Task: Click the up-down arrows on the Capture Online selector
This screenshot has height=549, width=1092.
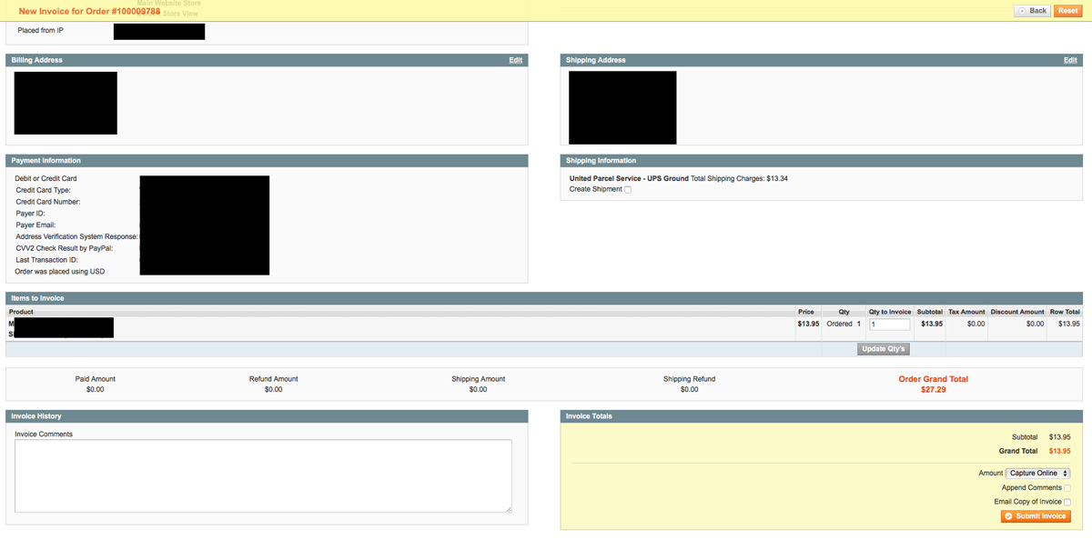Action: pyautogui.click(x=1064, y=473)
